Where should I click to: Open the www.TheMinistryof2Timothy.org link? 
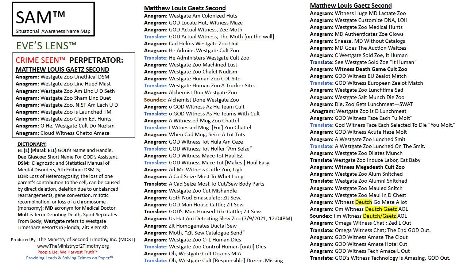(x=73, y=246)
